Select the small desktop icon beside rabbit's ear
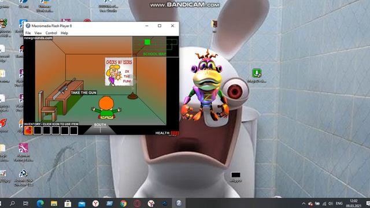Image resolution: width=370 pixels, height=208 pixels. (214, 26)
